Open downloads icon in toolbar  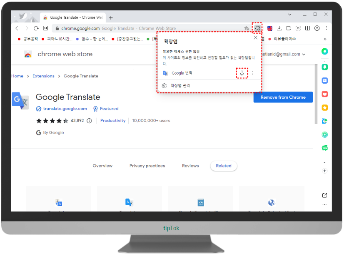click(x=279, y=28)
